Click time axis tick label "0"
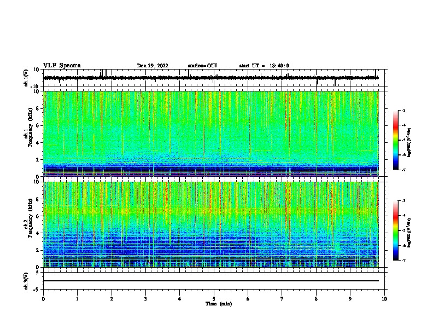 coord(43,299)
